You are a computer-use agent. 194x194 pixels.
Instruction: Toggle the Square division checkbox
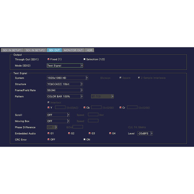click(120, 78)
